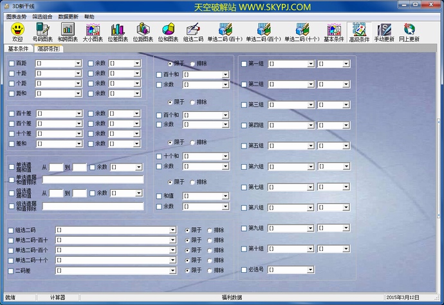Click the 欢迎 smiley face icon
Screen dimensions: 444x305
17,29
